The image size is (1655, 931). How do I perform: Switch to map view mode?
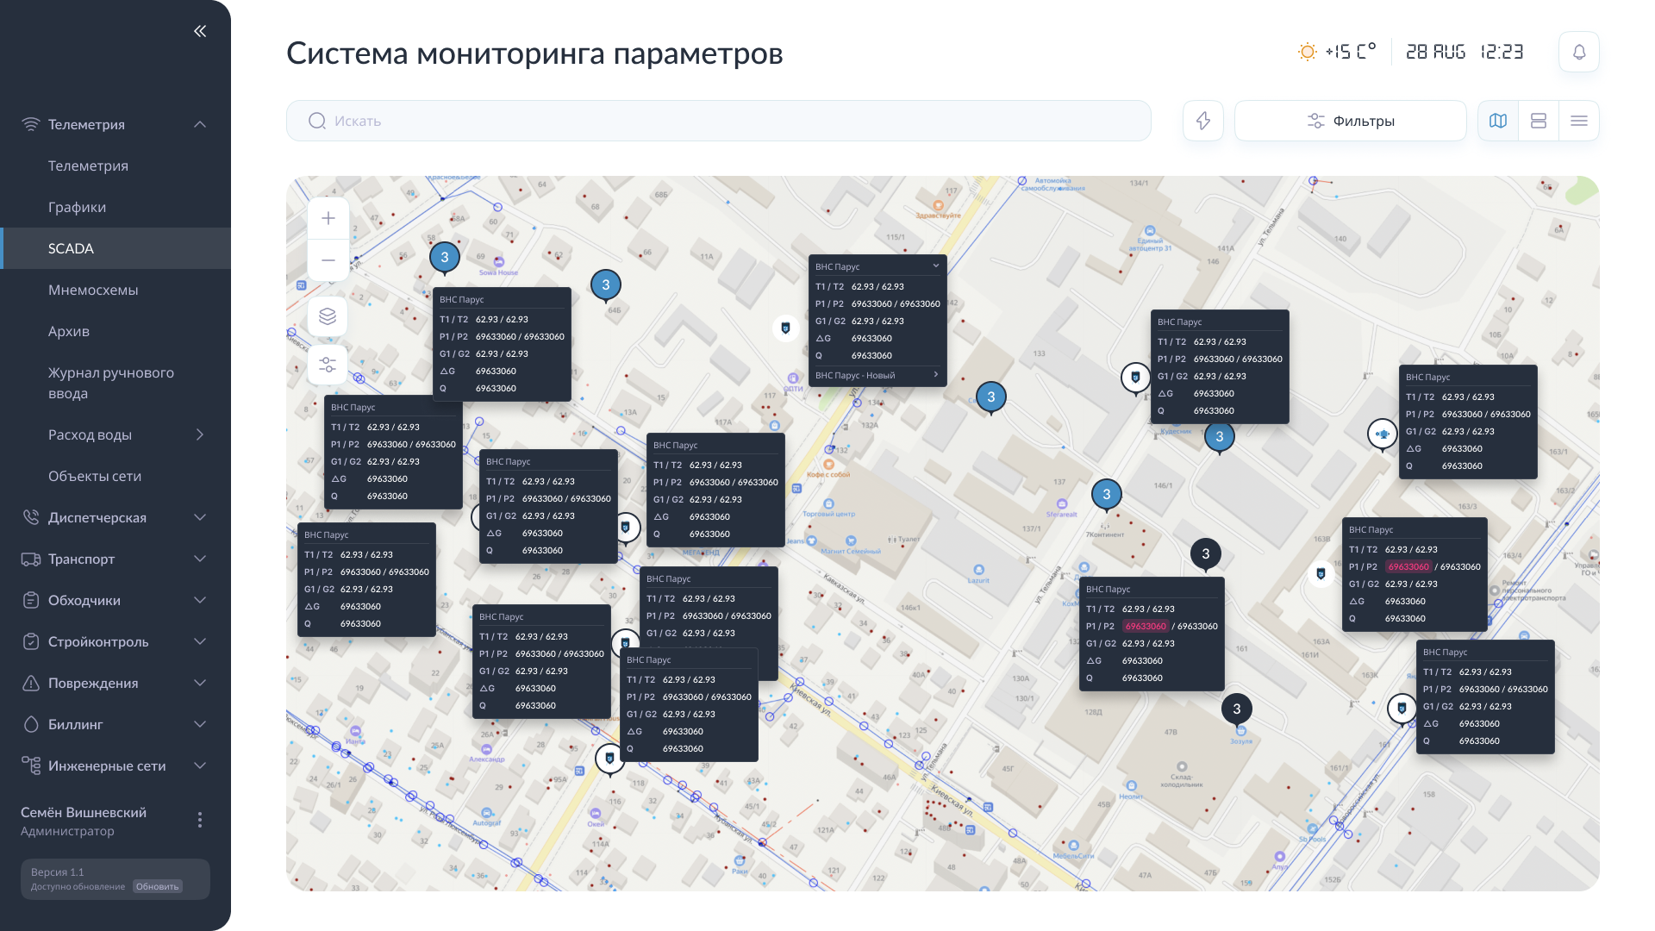click(1498, 121)
